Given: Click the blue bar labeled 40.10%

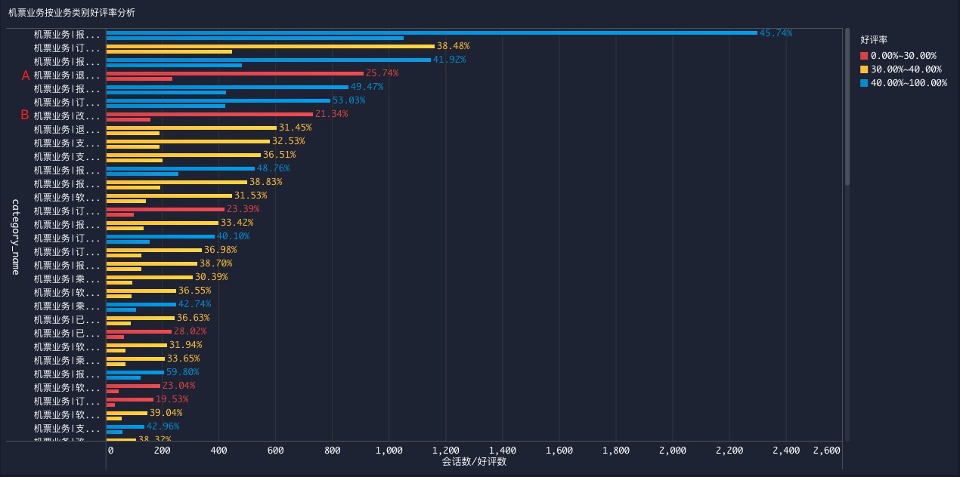Looking at the screenshot, I should tap(160, 236).
